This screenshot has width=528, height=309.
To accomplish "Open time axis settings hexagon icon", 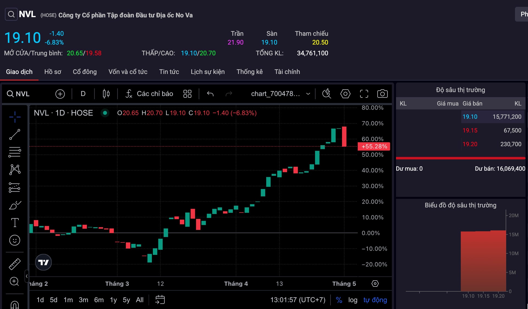I will [375, 283].
